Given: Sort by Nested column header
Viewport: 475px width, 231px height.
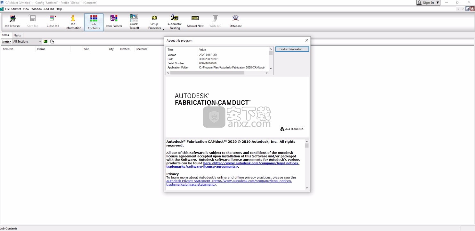Looking at the screenshot, I should click(x=125, y=49).
